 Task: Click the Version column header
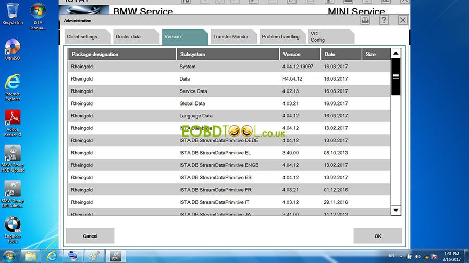click(x=300, y=54)
